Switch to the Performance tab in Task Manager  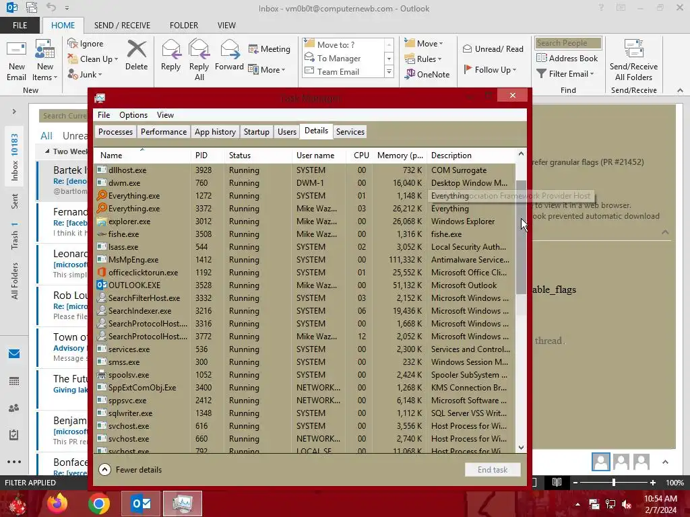(164, 131)
